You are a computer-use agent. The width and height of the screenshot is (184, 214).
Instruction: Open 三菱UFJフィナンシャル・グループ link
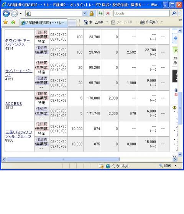pos(19,134)
